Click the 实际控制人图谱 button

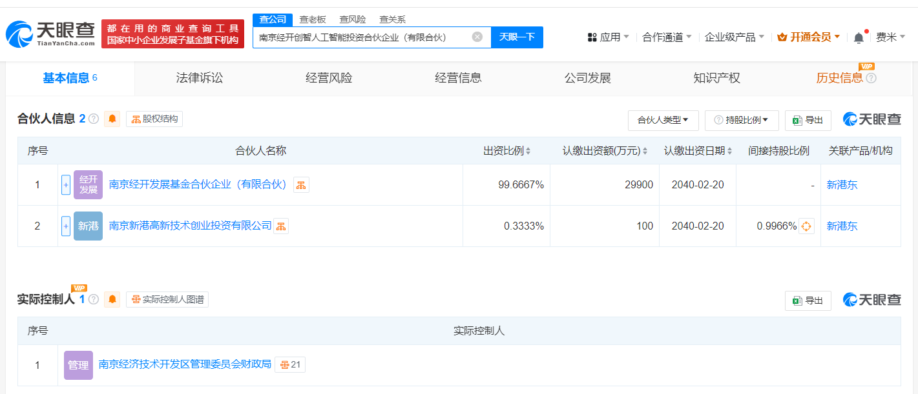point(167,299)
